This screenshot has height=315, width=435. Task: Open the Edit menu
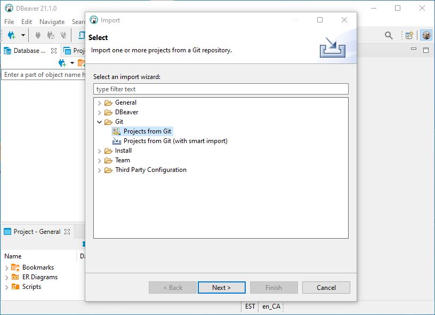coord(27,22)
